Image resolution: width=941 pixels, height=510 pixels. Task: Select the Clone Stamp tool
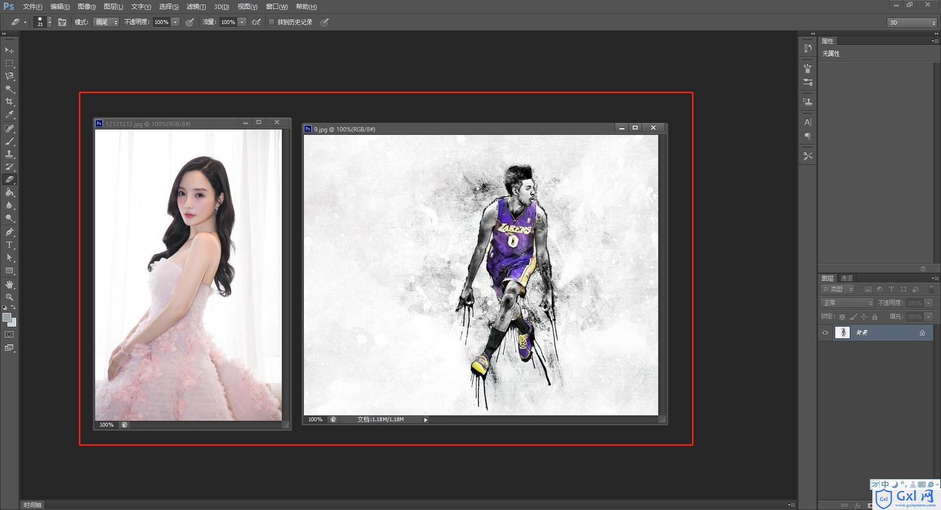9,154
